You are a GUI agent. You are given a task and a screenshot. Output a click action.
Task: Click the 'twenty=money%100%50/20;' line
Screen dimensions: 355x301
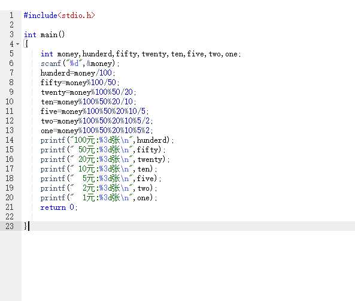click(89, 92)
